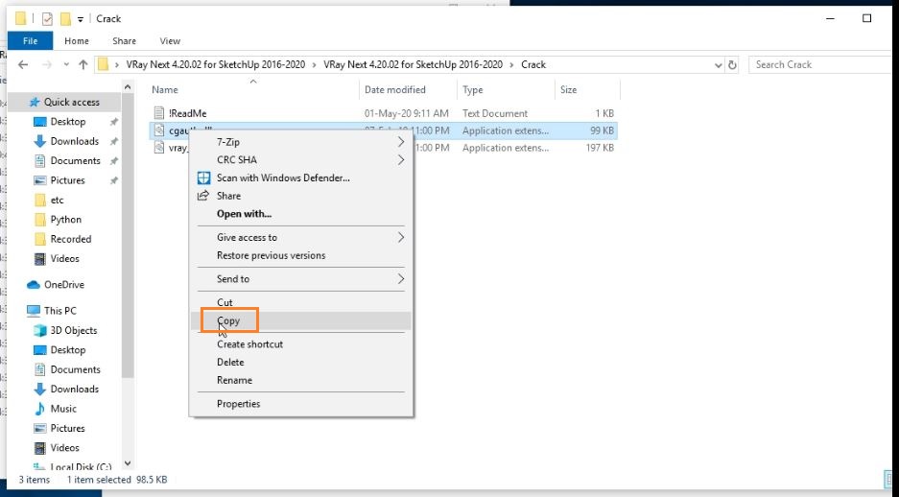Viewport: 899px width, 497px height.
Task: Expand the Send to submenu
Action: [x=301, y=279]
